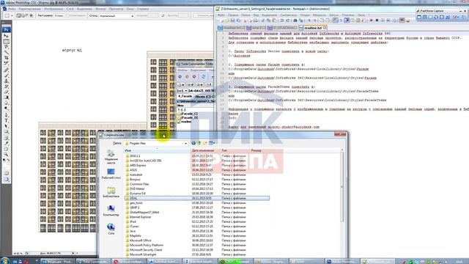Click the Up one level icon in save dialog
469x264 pixels.
(199, 144)
